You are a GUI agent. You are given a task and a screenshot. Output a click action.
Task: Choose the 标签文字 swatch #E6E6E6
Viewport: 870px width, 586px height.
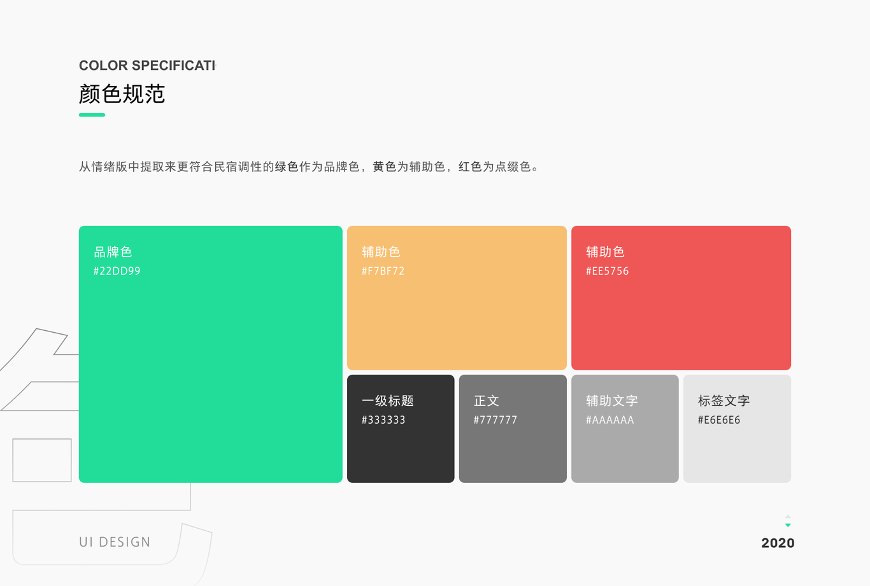point(737,429)
